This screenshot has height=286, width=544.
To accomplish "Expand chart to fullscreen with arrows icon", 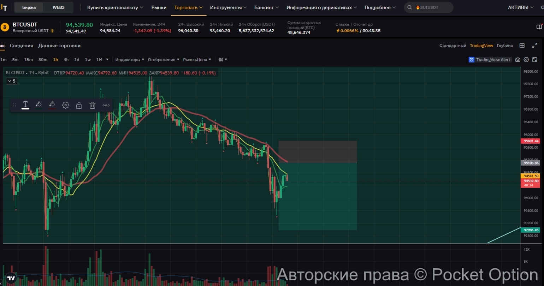I will click(534, 46).
